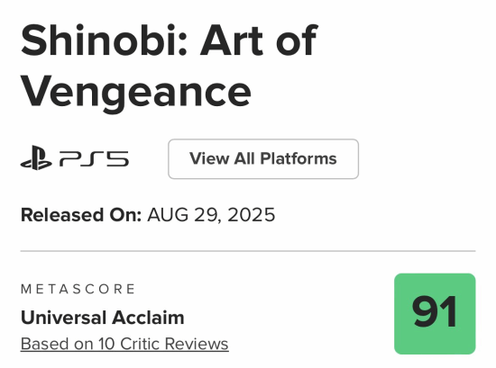Click the AUG 29, 2025 release date
The image size is (496, 368).
(211, 215)
